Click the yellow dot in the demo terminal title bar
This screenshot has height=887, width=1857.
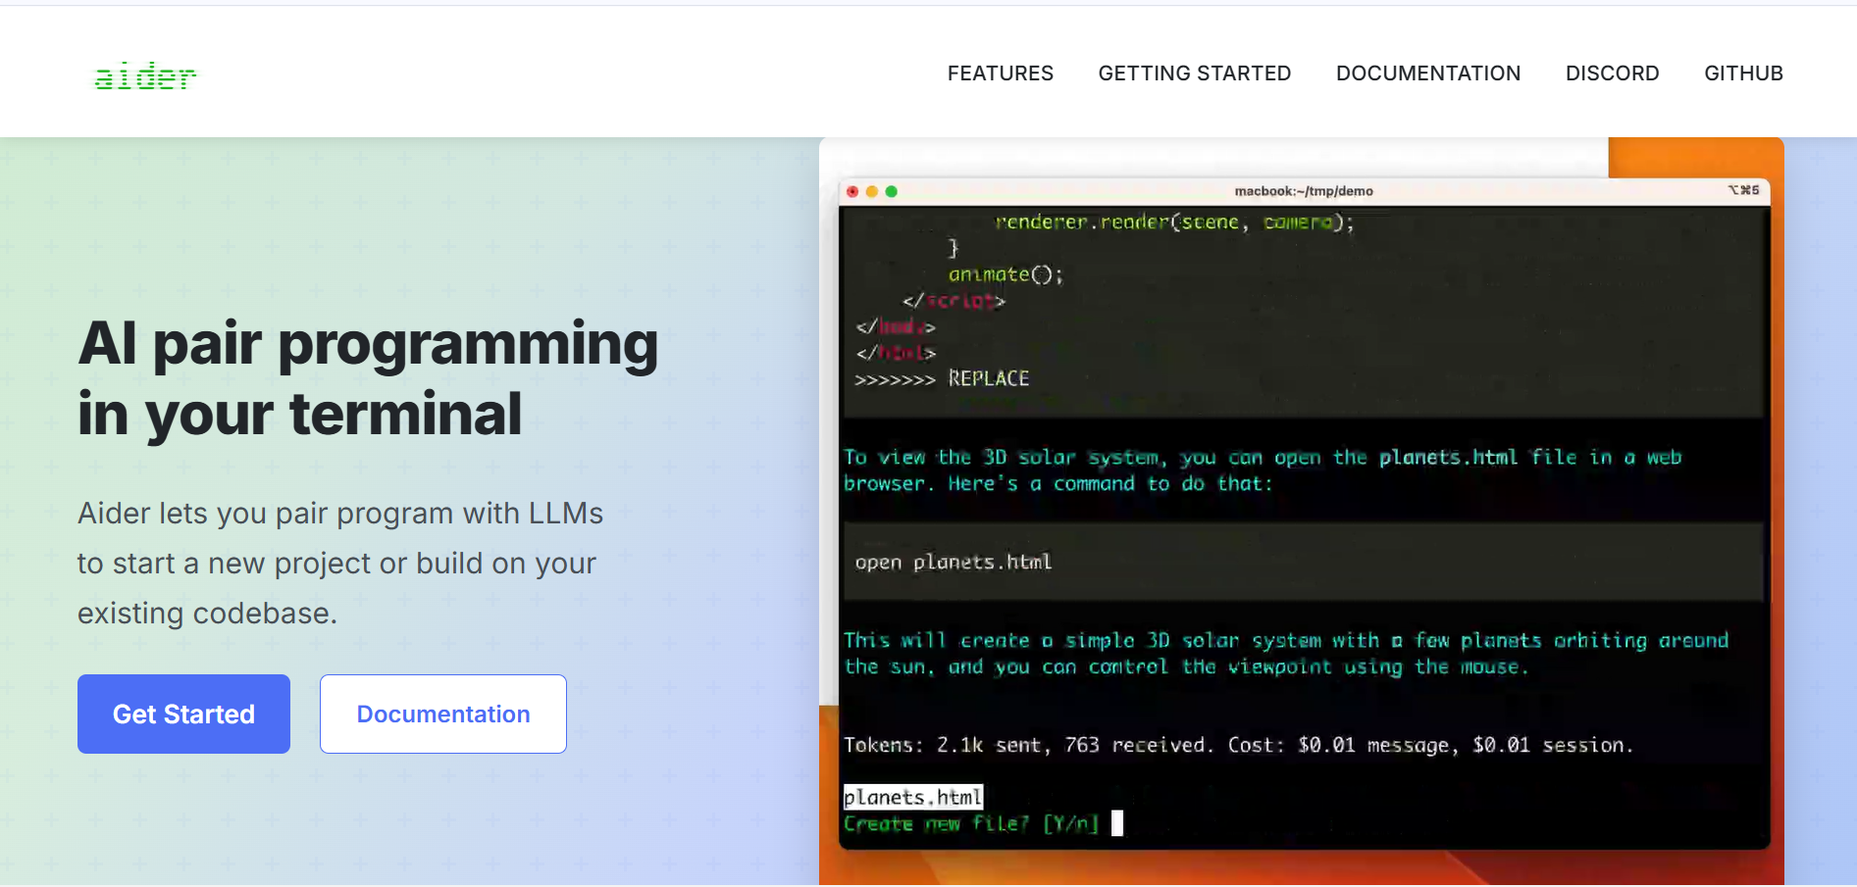pyautogui.click(x=872, y=191)
